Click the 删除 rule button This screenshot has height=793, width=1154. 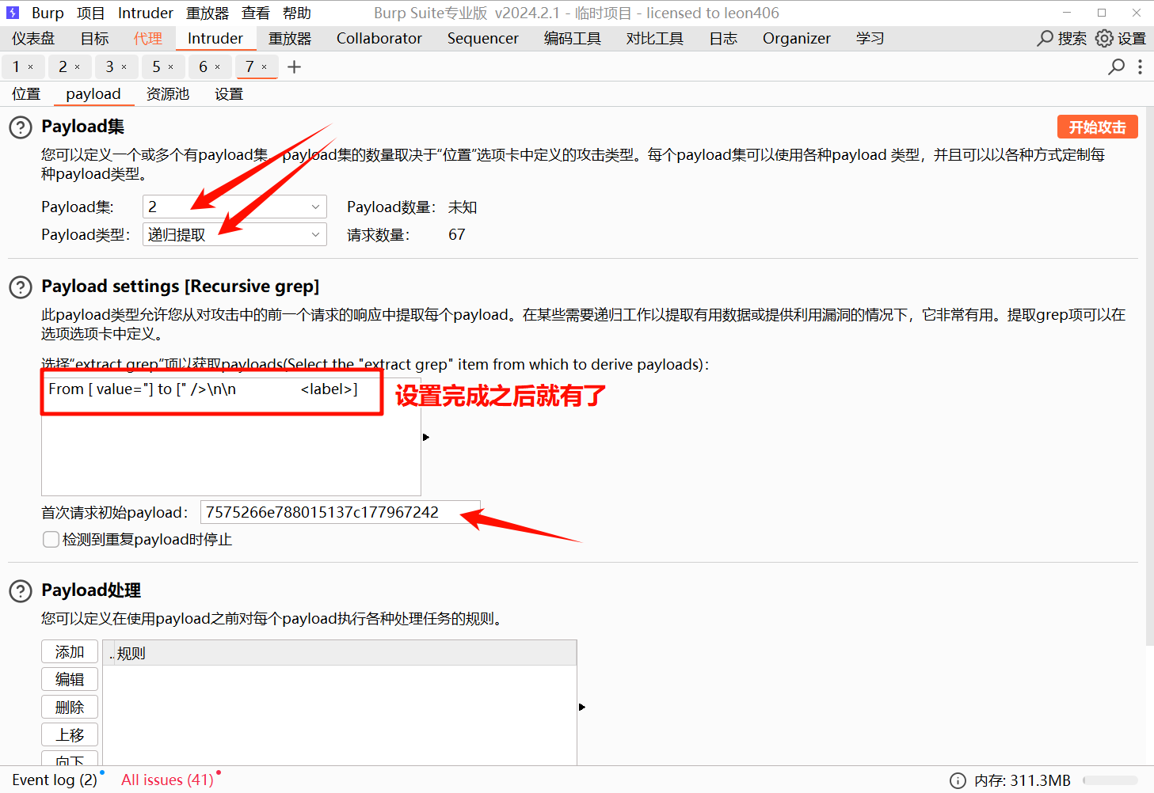point(70,707)
